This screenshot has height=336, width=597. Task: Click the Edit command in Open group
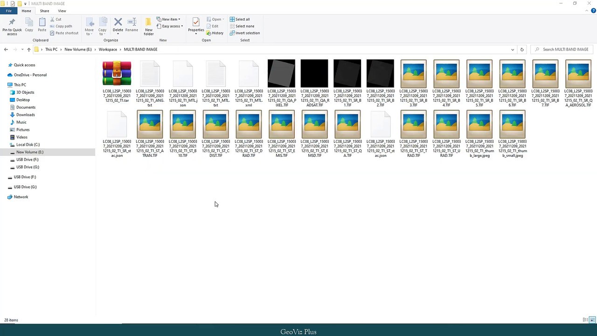pos(212,26)
